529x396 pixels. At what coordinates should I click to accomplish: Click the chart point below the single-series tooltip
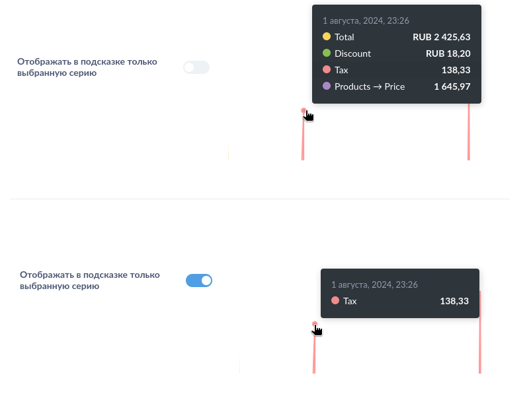tap(315, 324)
